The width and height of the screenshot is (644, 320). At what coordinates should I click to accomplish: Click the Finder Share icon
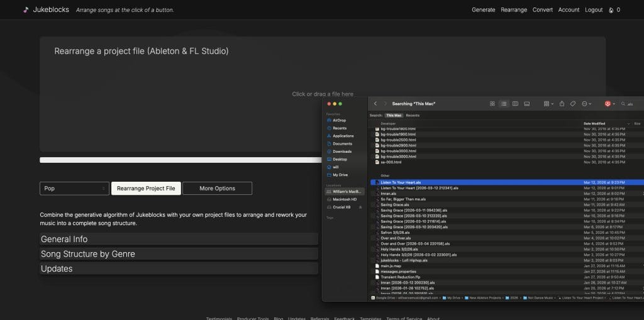coord(562,104)
